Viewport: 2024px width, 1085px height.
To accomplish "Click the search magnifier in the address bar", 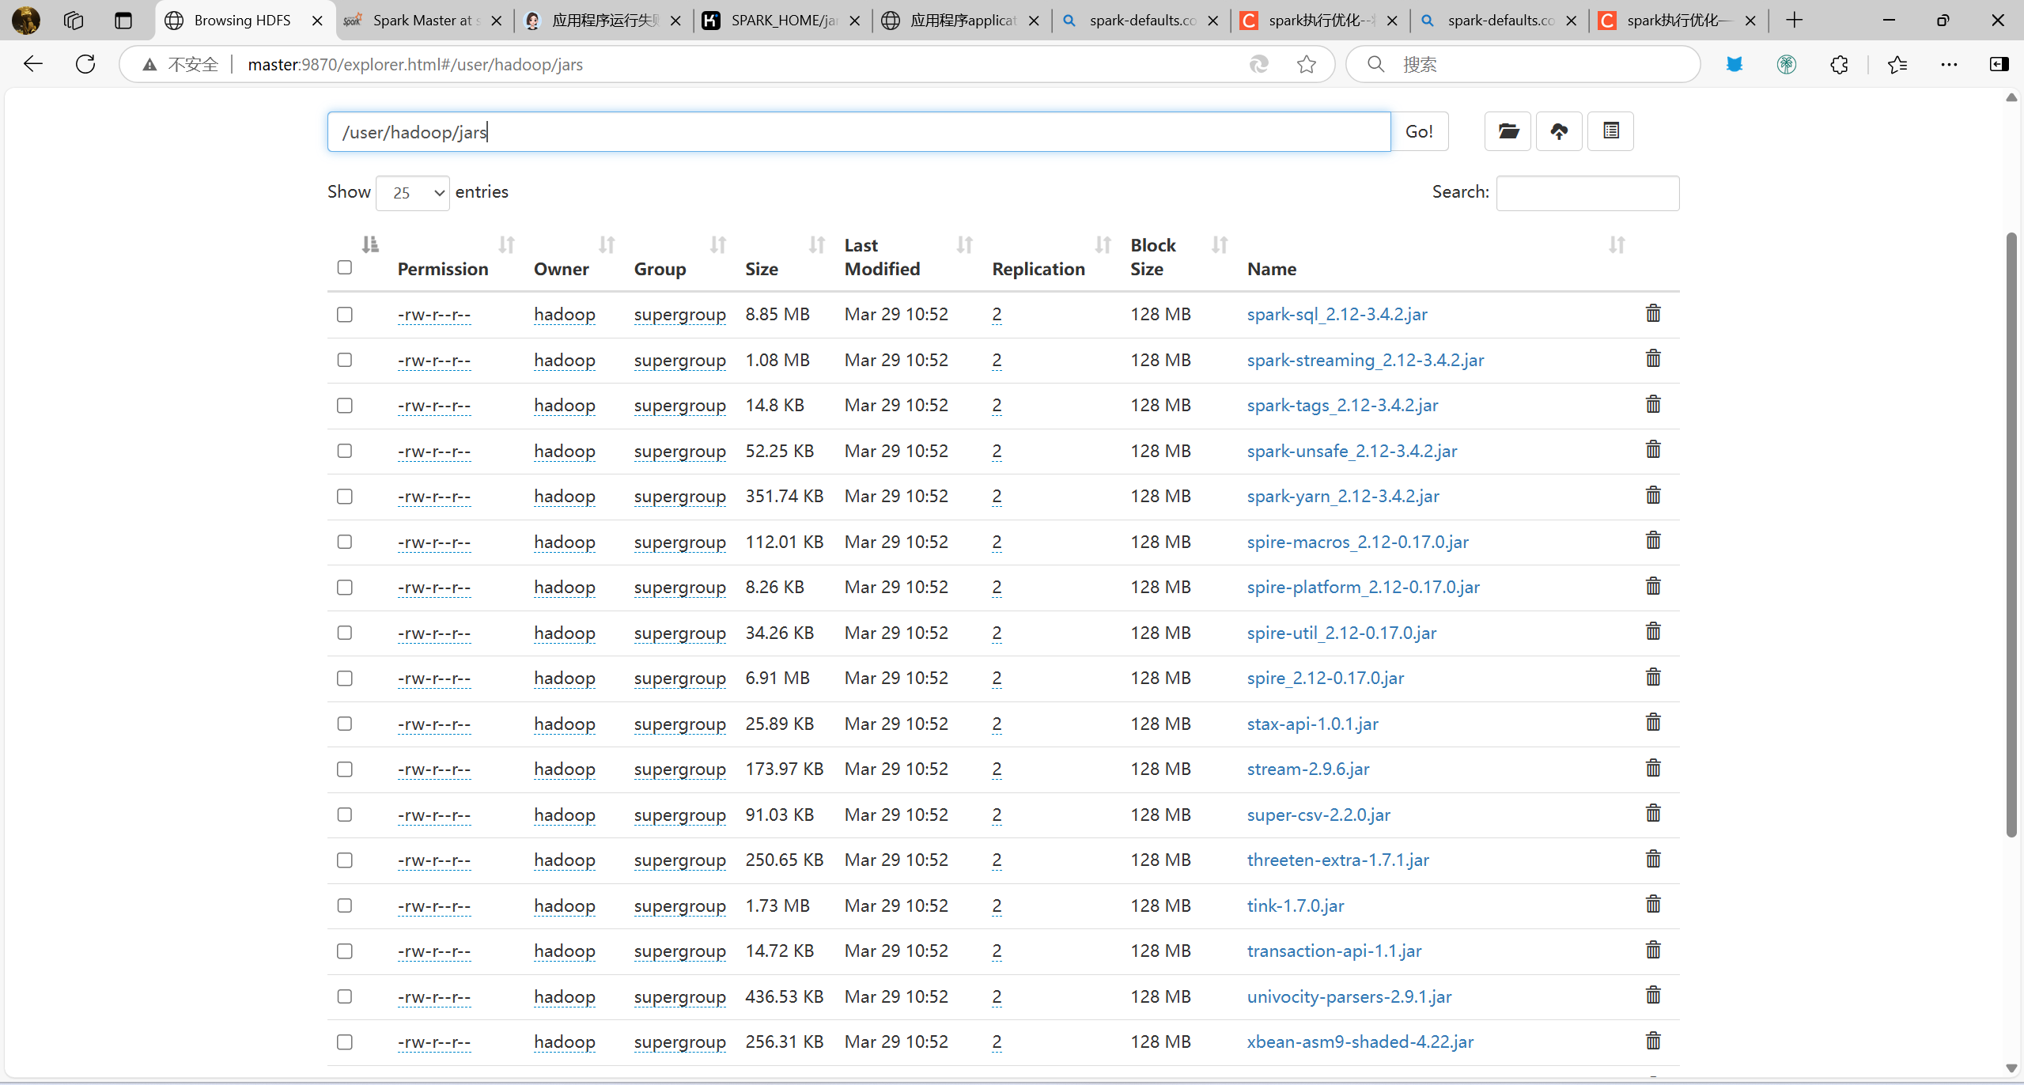I will (1375, 64).
